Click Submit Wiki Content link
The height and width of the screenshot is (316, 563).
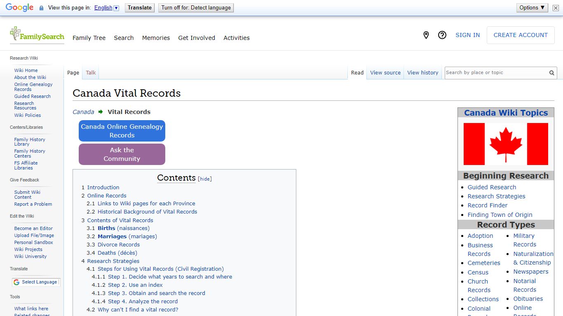27,195
